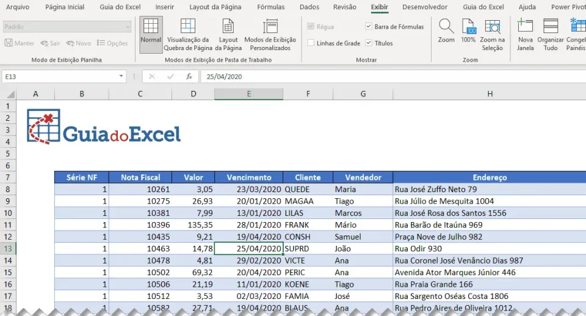The height and width of the screenshot is (316, 586).
Task: Select the client cell FRANK
Action: (308, 225)
